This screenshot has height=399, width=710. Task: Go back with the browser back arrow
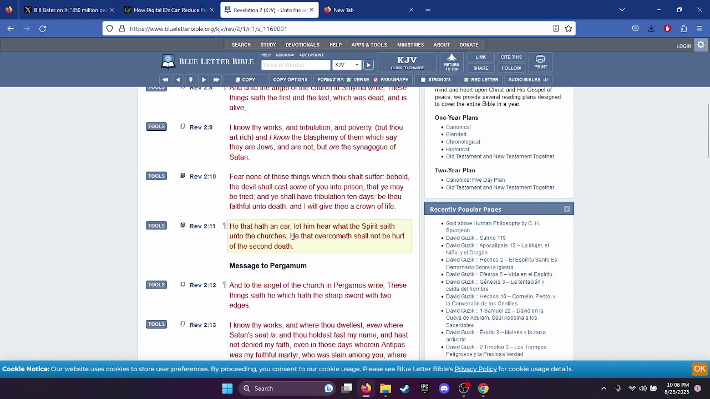(11, 28)
